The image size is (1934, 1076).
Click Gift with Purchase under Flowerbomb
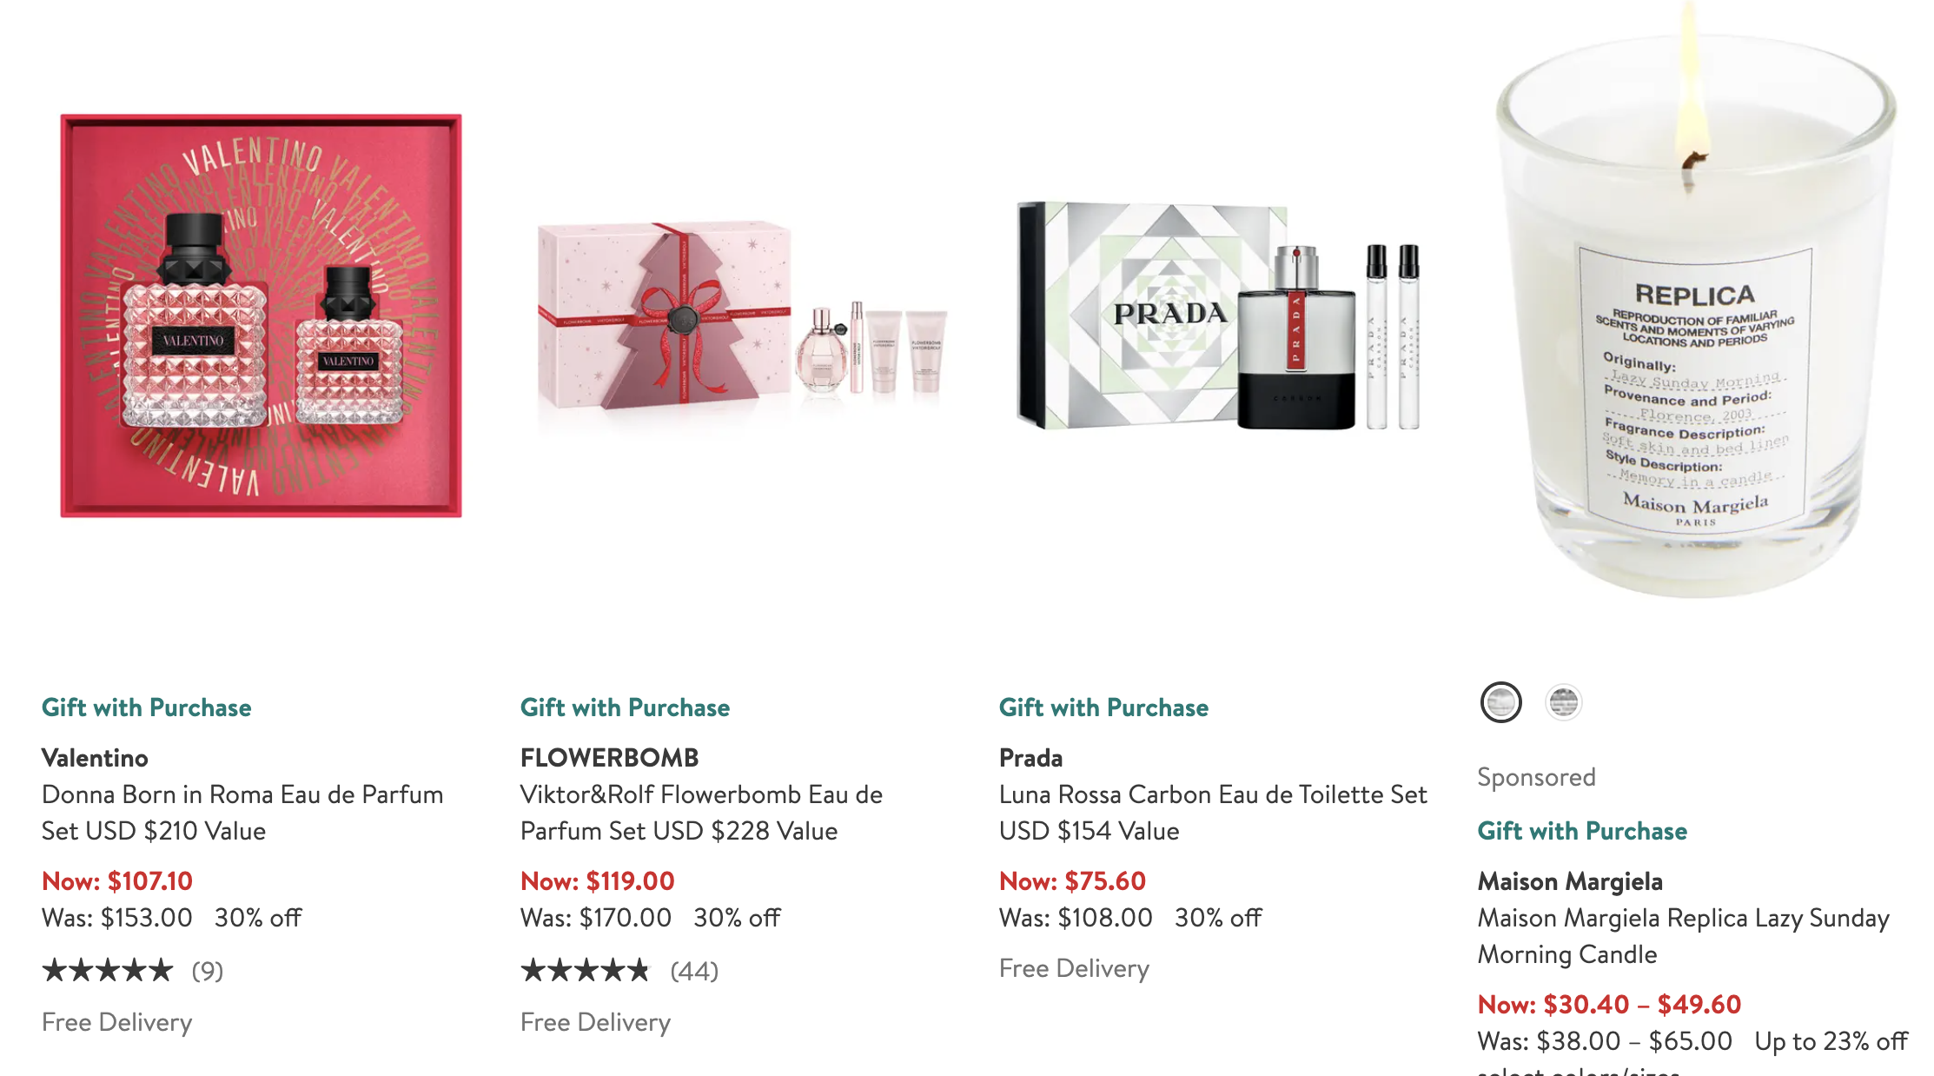(x=625, y=707)
